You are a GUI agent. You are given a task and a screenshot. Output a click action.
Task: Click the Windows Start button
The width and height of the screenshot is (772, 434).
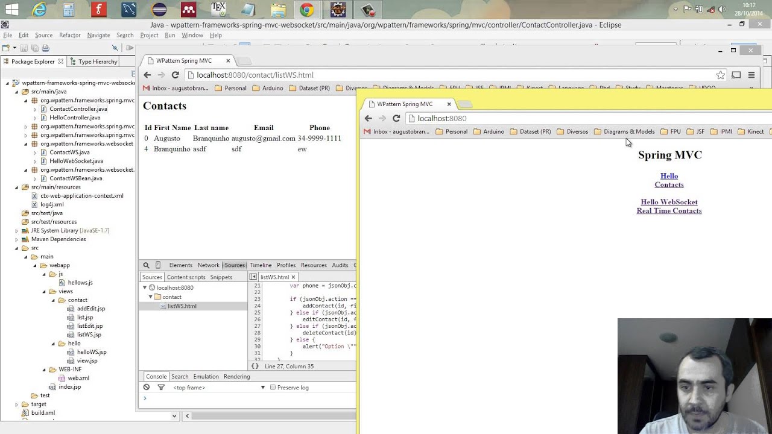coord(11,10)
